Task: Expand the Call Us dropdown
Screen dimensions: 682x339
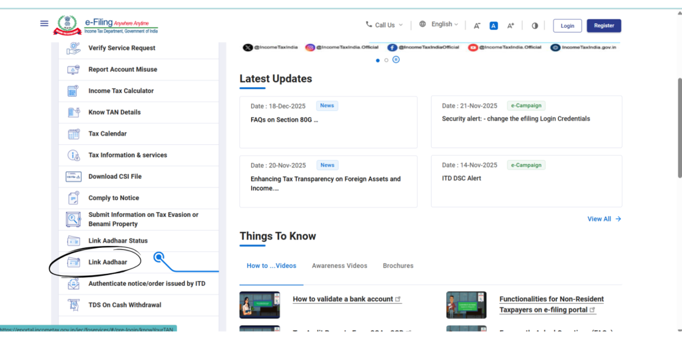Action: click(x=384, y=25)
